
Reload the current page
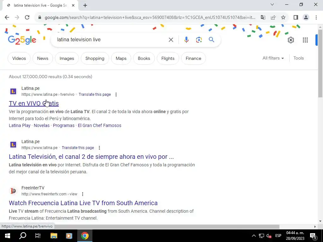tap(27, 17)
